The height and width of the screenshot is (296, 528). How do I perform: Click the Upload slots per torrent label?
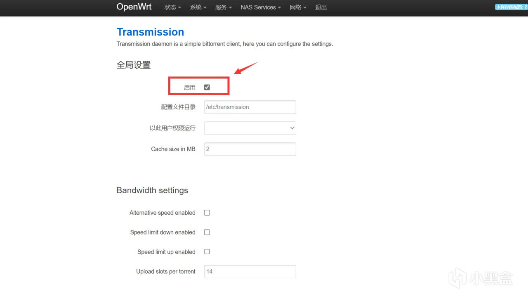[166, 272]
